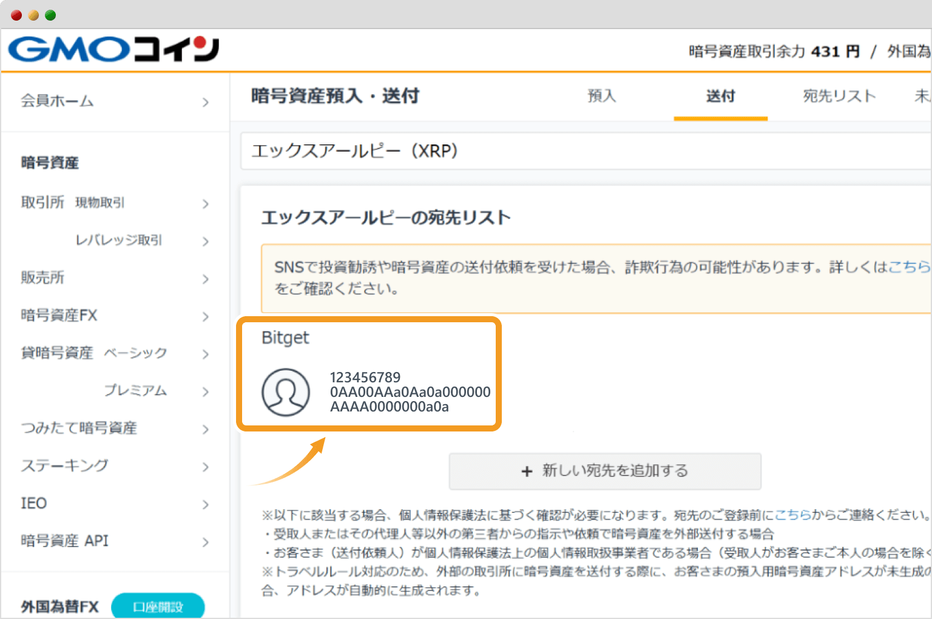Switch to the 預入 tab

click(601, 96)
